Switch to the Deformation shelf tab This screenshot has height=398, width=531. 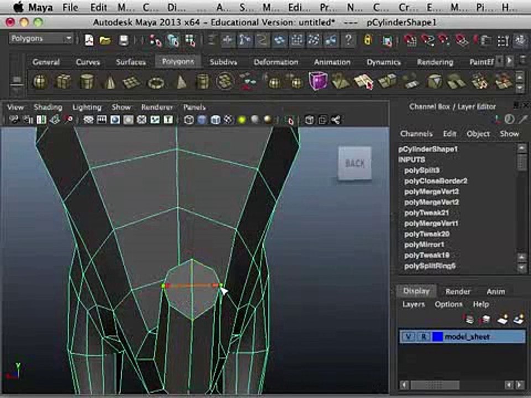[x=276, y=62]
